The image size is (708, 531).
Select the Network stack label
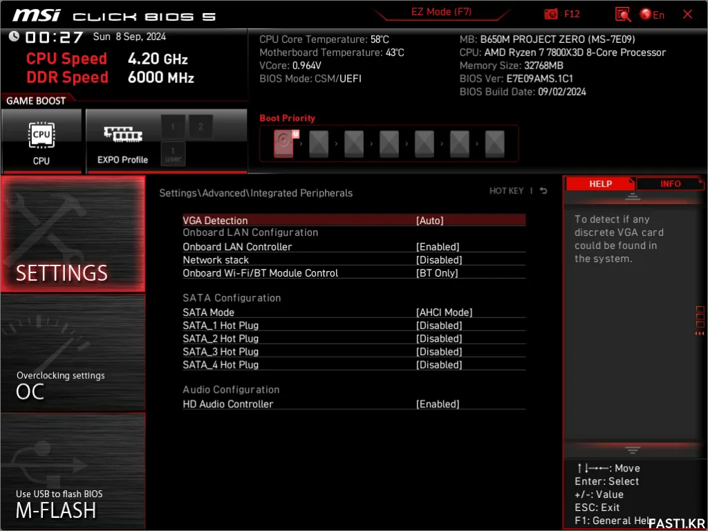[216, 260]
